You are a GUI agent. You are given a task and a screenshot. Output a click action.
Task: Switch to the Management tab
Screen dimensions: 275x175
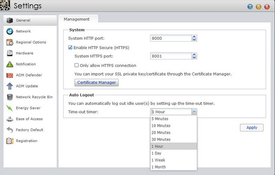[77, 19]
